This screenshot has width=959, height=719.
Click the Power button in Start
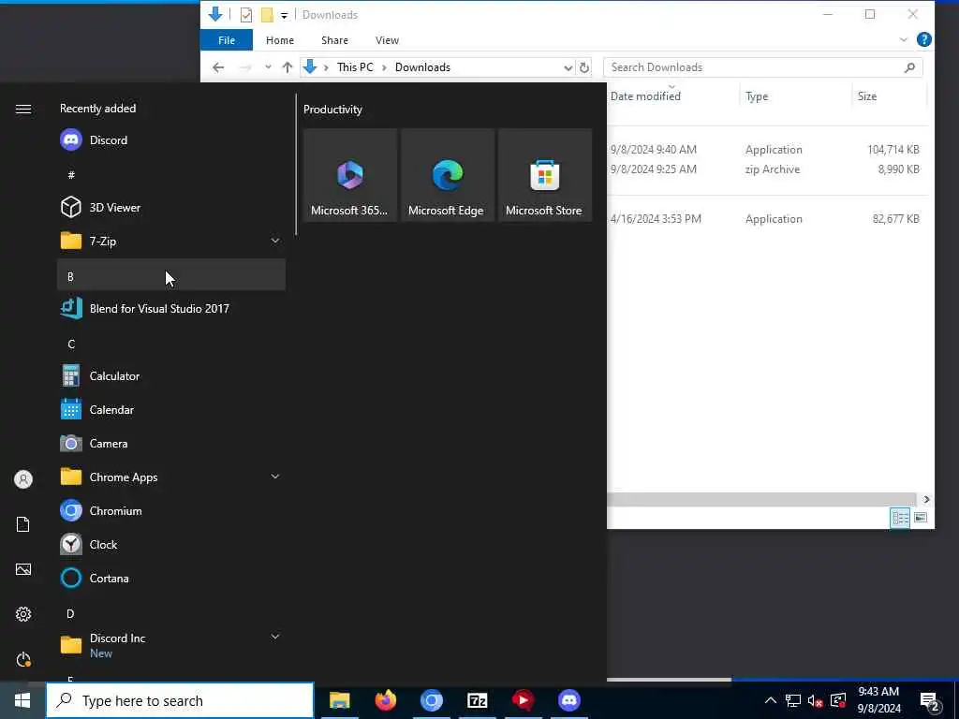click(23, 659)
